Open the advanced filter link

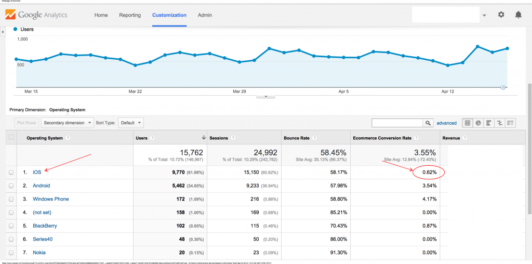coord(446,123)
